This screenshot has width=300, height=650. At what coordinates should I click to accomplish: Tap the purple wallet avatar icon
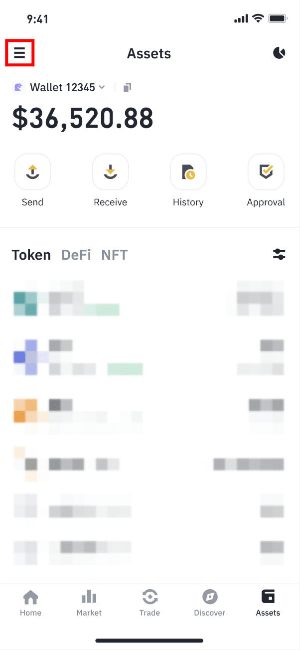click(x=18, y=88)
